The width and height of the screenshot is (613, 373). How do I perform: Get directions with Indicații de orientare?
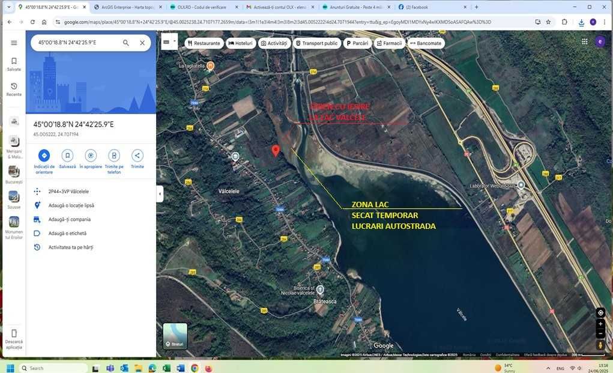click(x=44, y=162)
